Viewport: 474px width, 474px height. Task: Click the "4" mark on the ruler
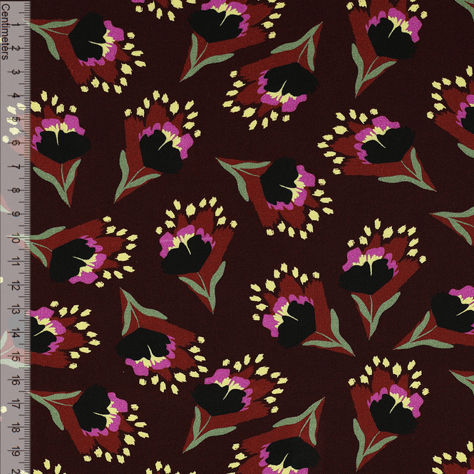click(x=16, y=96)
